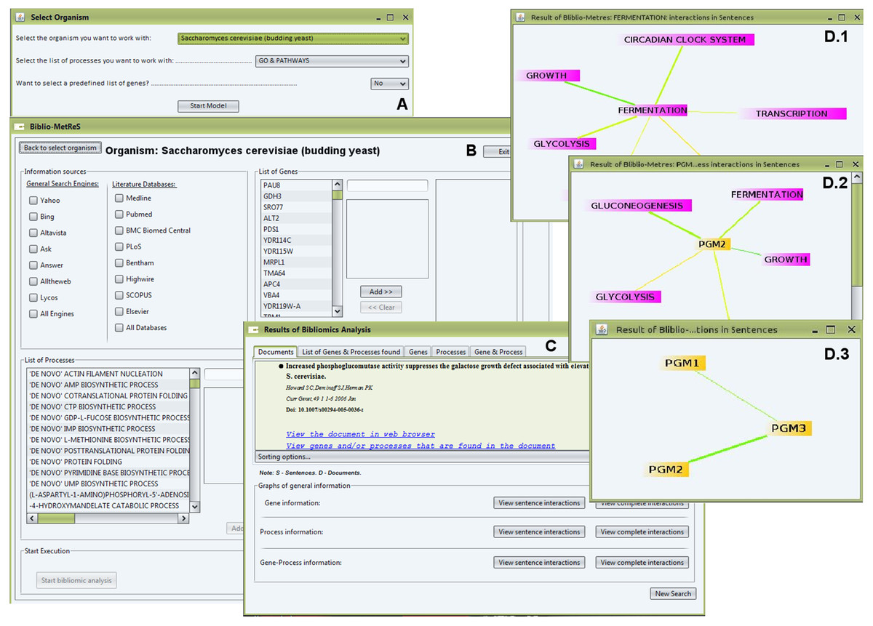Click Start bibliomic analysis button
Image resolution: width=873 pixels, height=626 pixels.
76,580
